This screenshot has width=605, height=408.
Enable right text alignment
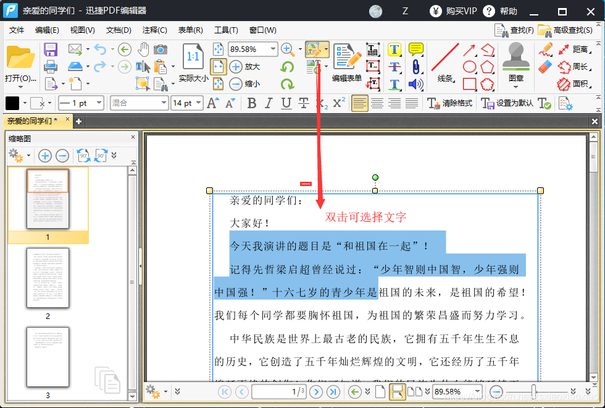coord(394,103)
